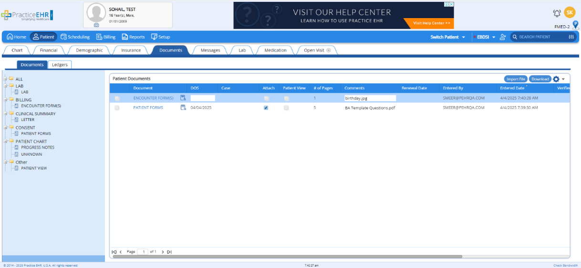Open the ad info icon on banner
Image resolution: width=581 pixels, height=268 pixels.
point(446,4)
